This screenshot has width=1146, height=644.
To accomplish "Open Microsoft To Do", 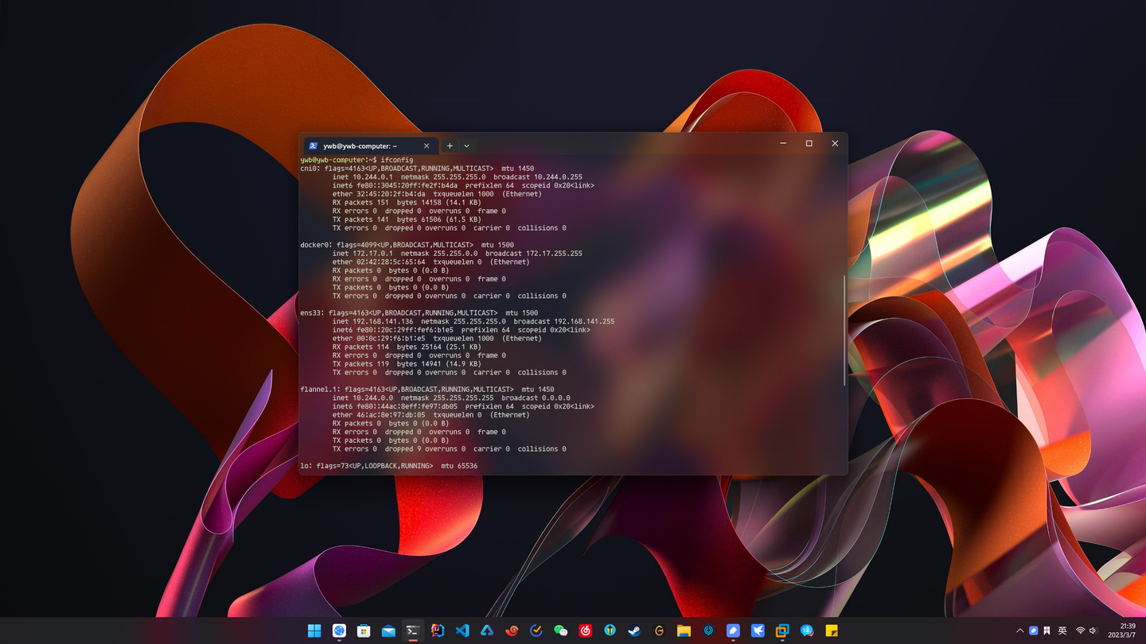I will pos(536,630).
